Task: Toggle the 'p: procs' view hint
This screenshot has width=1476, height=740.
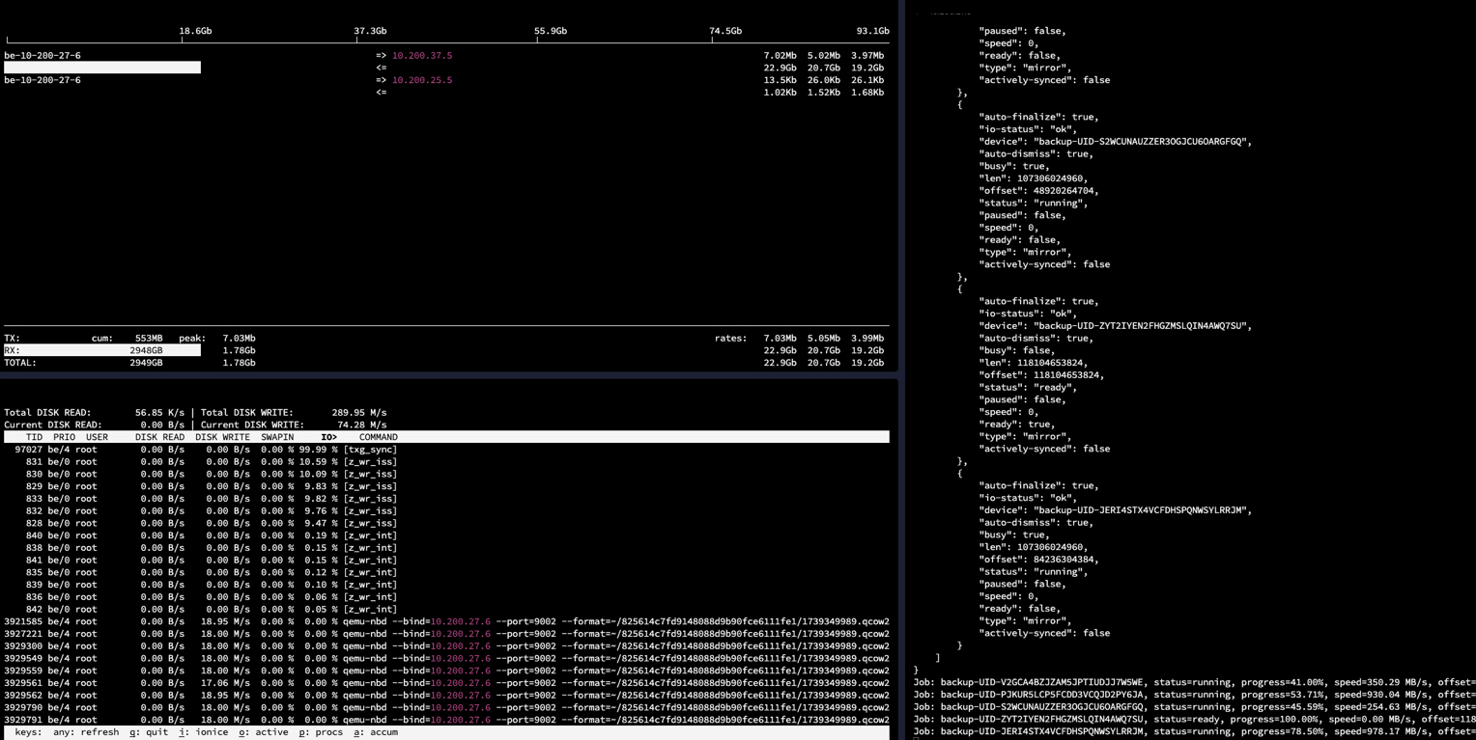Action: pos(321,732)
